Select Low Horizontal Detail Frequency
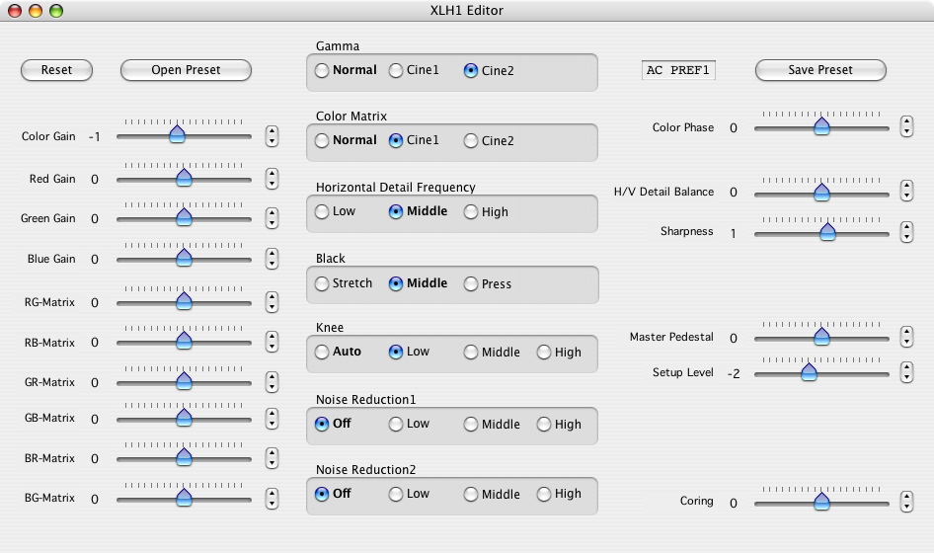Viewport: 934px width, 553px height. (322, 211)
